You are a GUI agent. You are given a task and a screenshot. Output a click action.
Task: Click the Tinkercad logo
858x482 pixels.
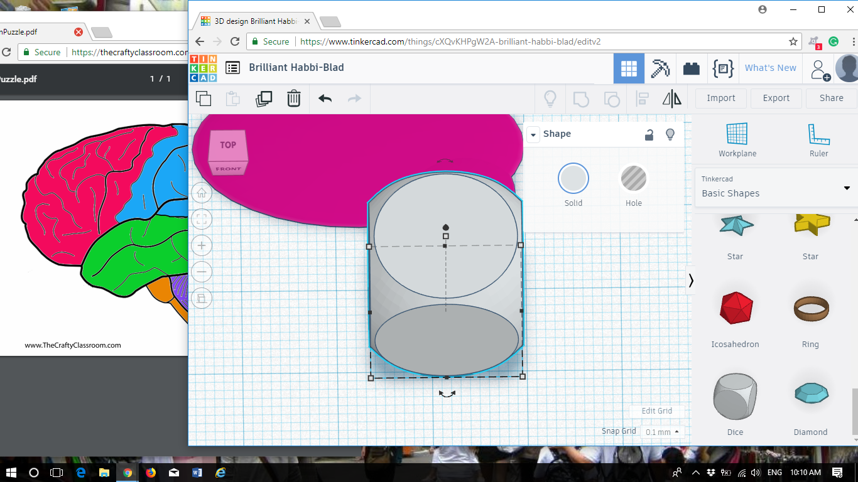(x=203, y=68)
